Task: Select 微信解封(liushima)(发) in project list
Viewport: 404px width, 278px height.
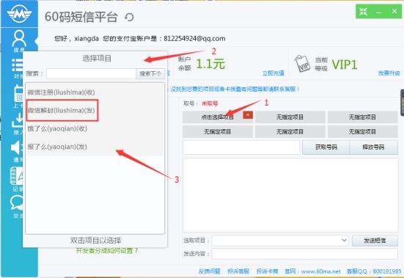Action: (x=62, y=111)
